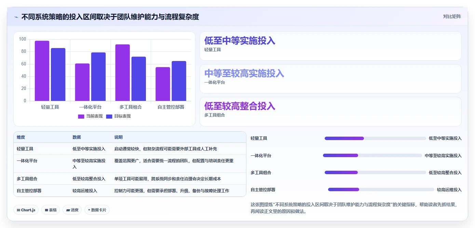Select the 一体化平台 cell in the table
Image resolution: width=475 pixels, height=228 pixels.
point(27,161)
